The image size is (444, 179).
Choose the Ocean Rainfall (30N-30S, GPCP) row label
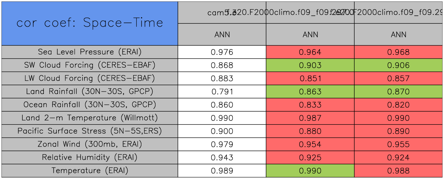tap(90, 105)
